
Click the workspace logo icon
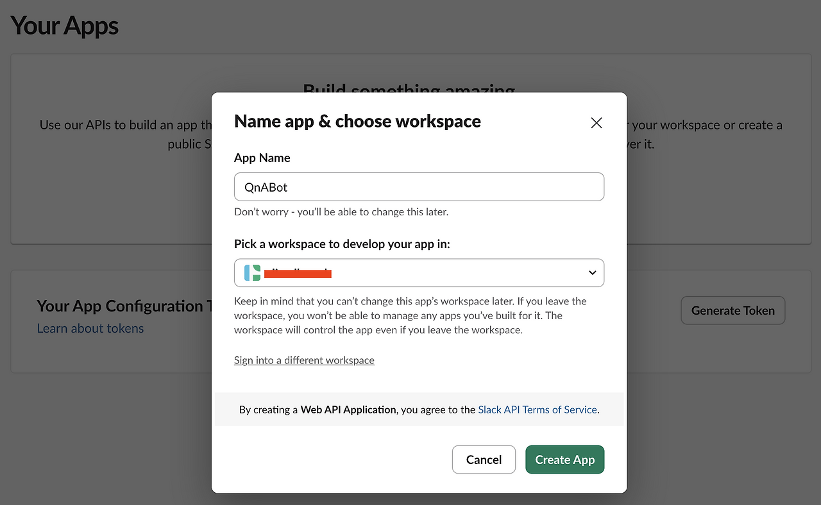(x=252, y=273)
